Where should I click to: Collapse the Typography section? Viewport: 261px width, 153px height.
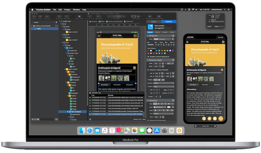[148, 101]
